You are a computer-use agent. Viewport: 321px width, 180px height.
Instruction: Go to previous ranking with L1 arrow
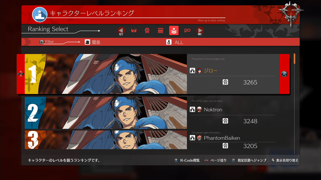coord(121,31)
